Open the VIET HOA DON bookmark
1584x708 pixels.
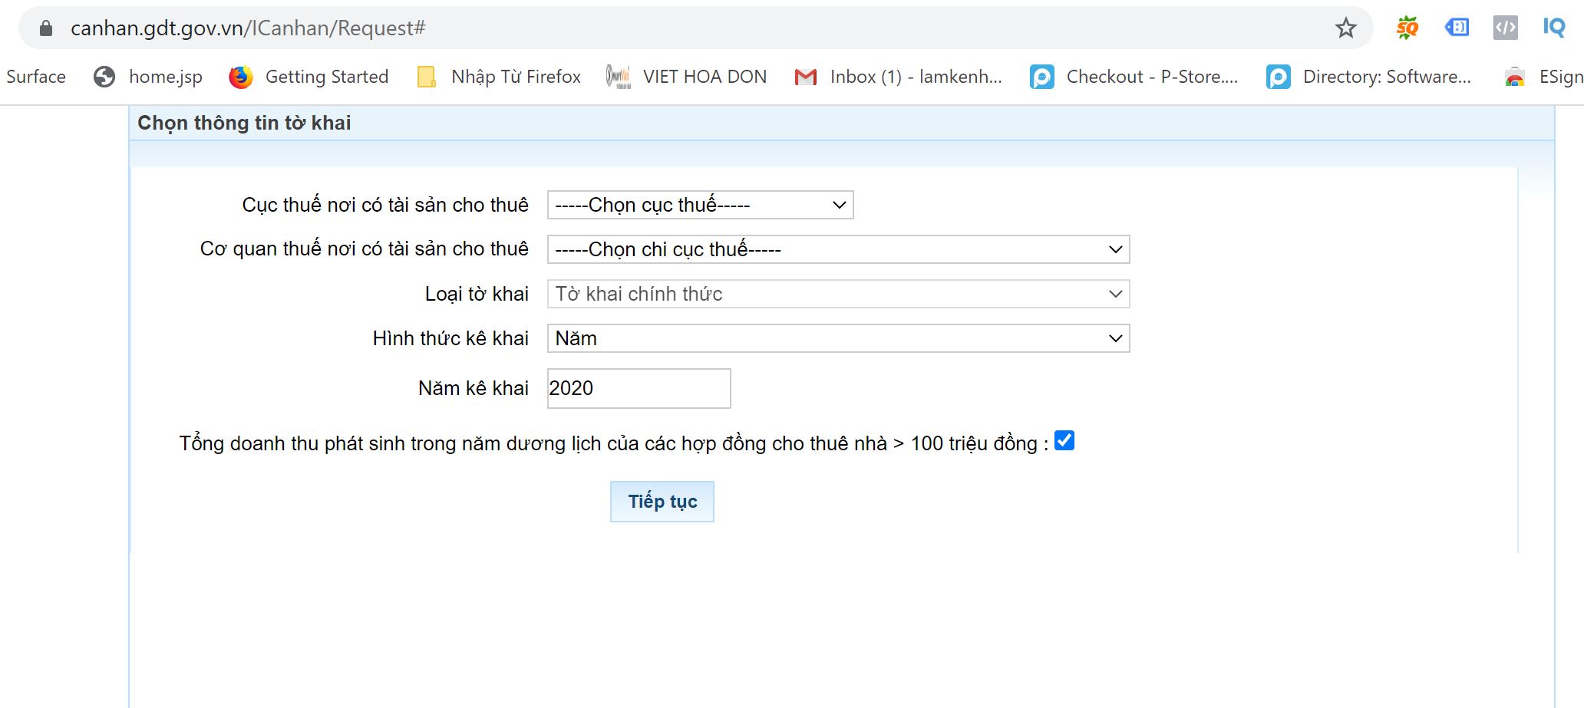(687, 77)
